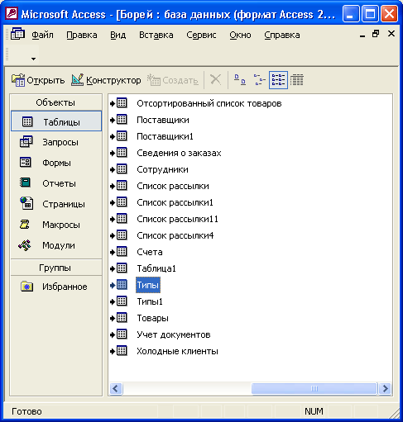The width and height of the screenshot is (403, 422).
Task: Collapse the Объекты section header
Action: pos(56,102)
